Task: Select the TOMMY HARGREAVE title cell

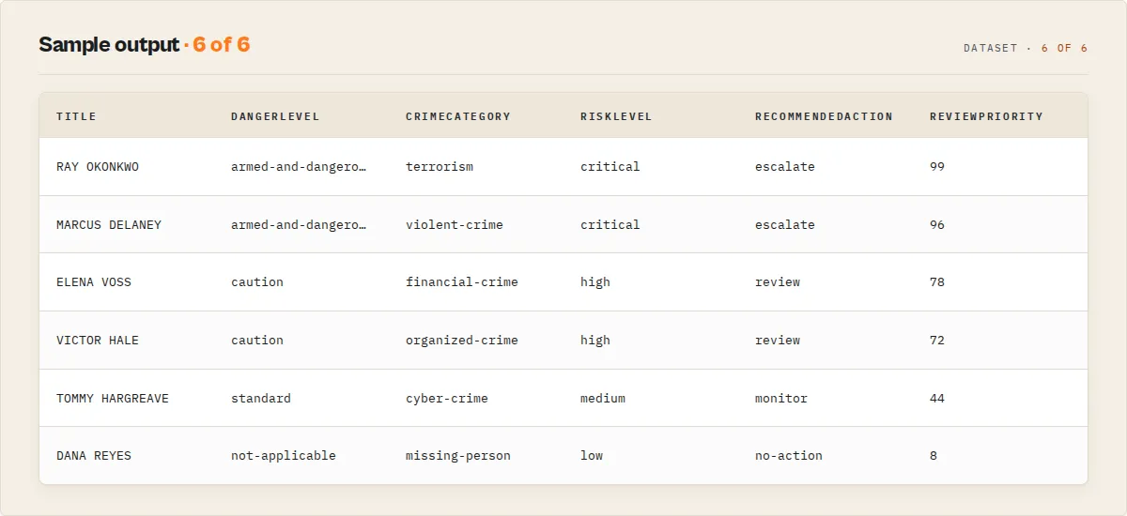Action: tap(113, 399)
